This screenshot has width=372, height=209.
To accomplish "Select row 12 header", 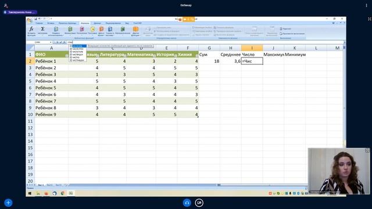I will 30,128.
